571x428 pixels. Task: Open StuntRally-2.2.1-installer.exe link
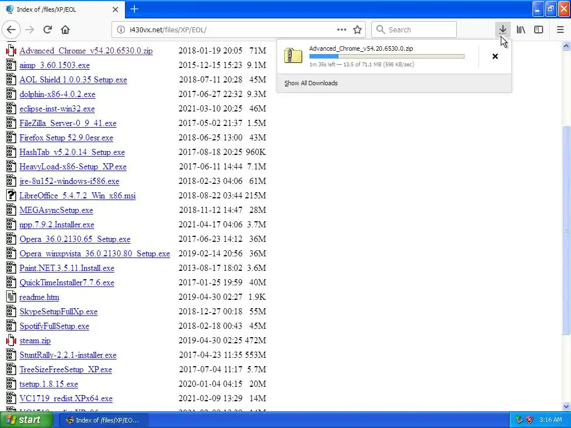click(67, 355)
